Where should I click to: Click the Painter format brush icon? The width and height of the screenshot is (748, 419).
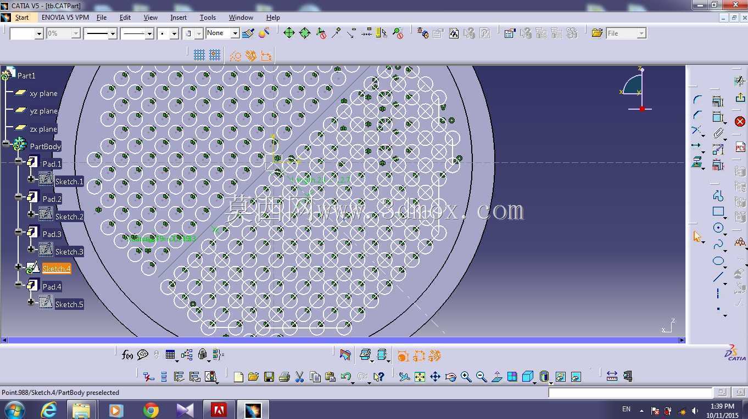(x=248, y=33)
